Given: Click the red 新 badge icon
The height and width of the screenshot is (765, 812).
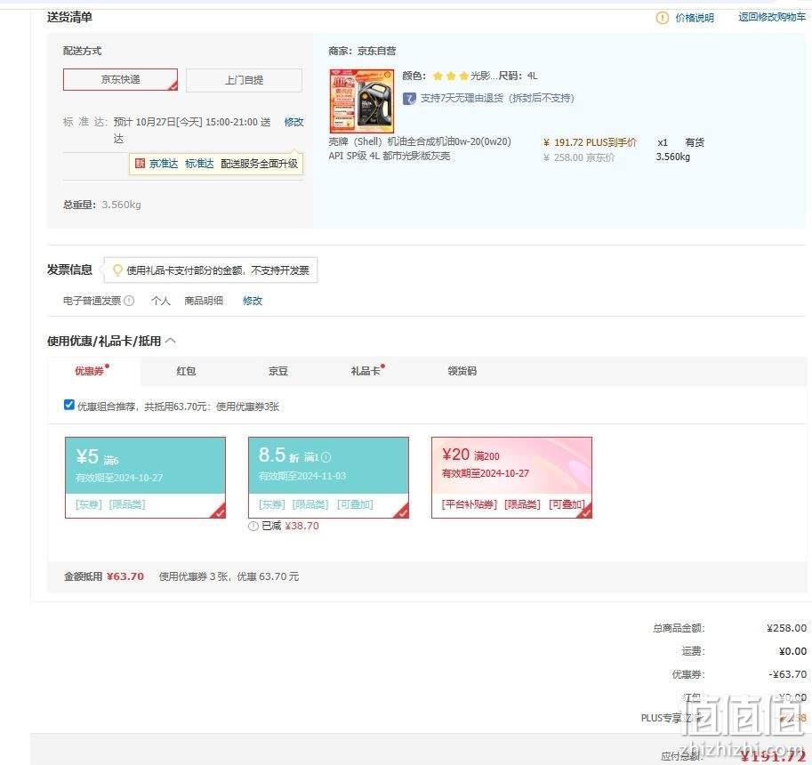Looking at the screenshot, I should (140, 164).
